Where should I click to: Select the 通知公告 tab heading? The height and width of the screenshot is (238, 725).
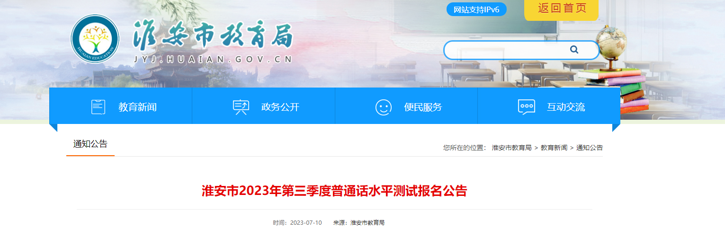[x=90, y=144]
